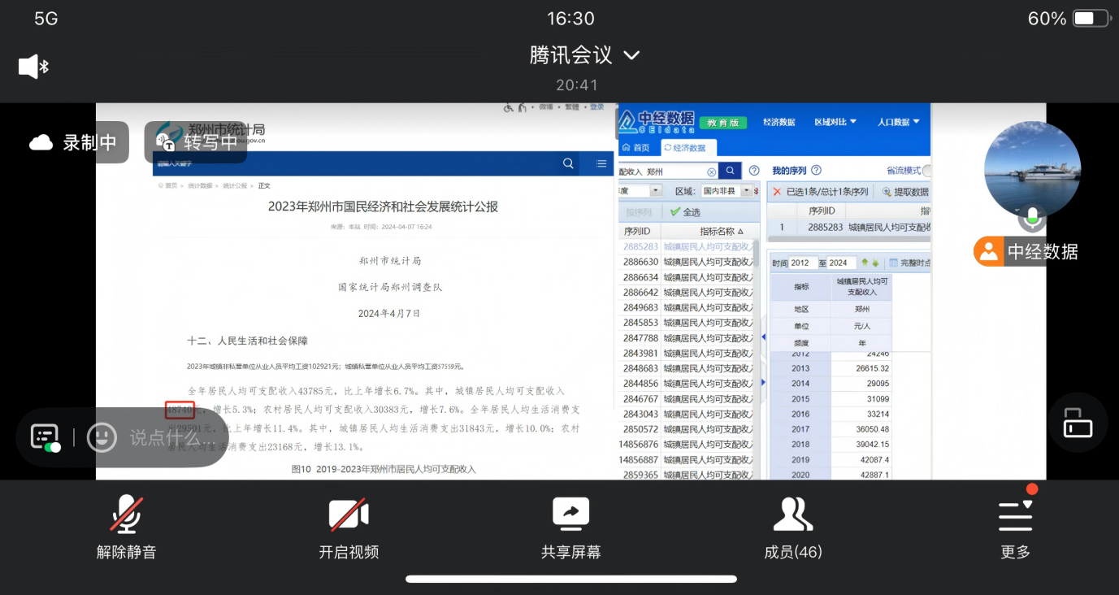Screen dimensions: 1119x595
Task: Unmute microphone via 解除静音 button
Action: (x=126, y=528)
